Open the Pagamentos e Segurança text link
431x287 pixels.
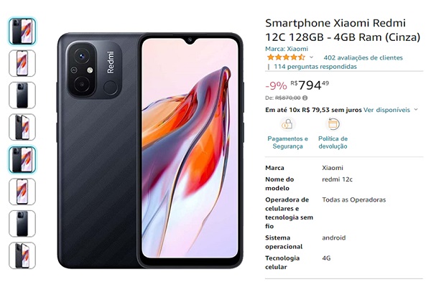pyautogui.click(x=287, y=142)
